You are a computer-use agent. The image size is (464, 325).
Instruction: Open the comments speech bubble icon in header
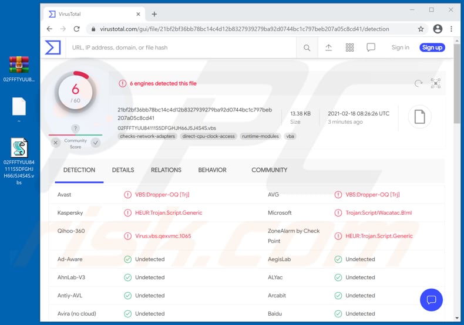coord(371,48)
